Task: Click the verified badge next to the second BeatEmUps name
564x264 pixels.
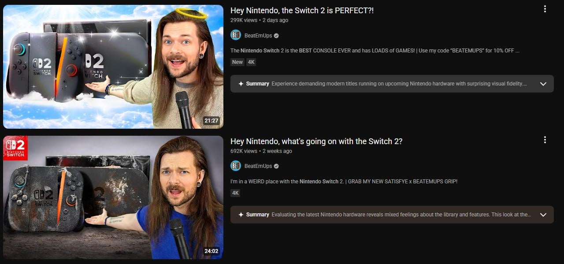Action: pyautogui.click(x=276, y=166)
